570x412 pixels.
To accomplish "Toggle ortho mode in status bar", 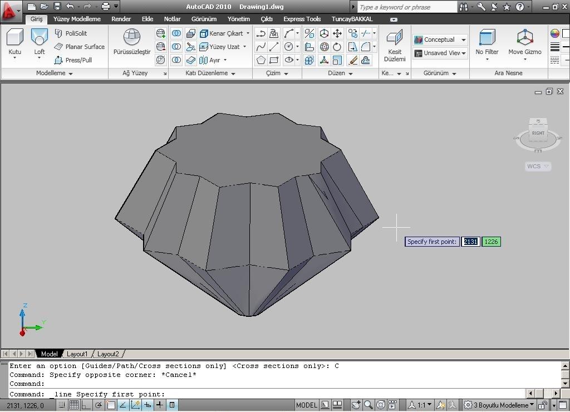I will [x=86, y=405].
